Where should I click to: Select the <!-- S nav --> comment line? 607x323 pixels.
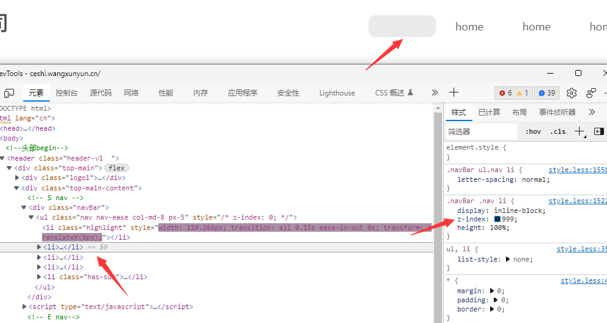click(55, 198)
